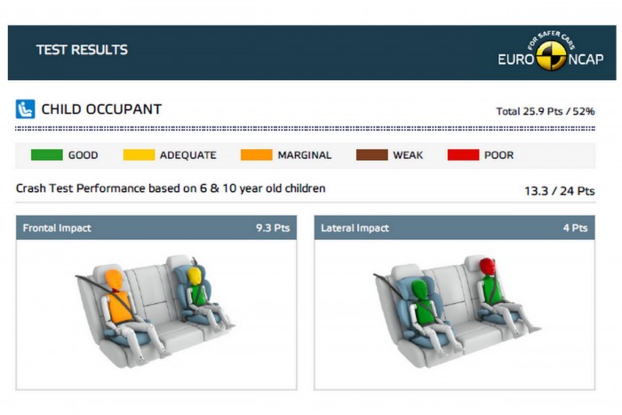Click the Euro NCAP logo
Screen dimensions: 622x415
pos(550,53)
